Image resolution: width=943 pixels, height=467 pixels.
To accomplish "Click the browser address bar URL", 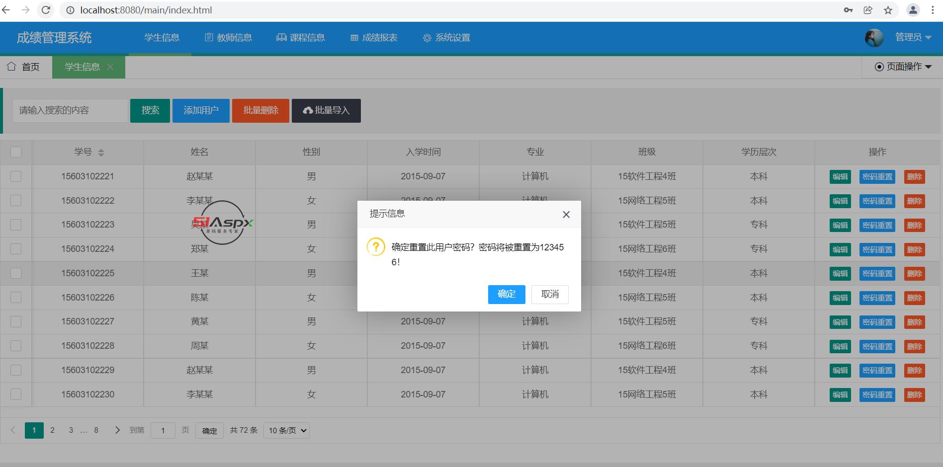I will 146,10.
